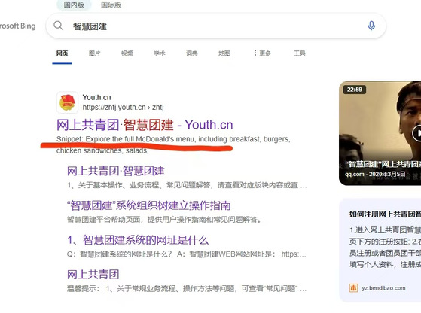Open the 网上共青团 sub-link
Screen dimensions: 421x313
point(93,274)
